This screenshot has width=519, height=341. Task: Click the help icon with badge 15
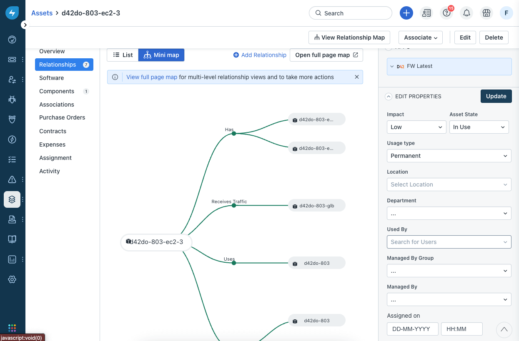(x=446, y=13)
